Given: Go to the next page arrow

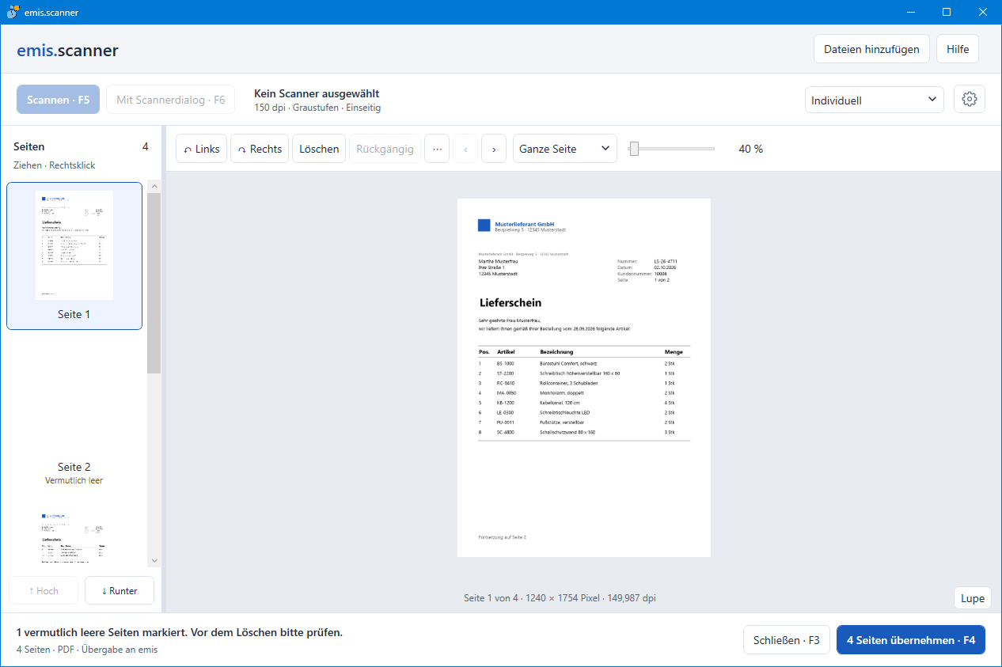Looking at the screenshot, I should [x=494, y=149].
